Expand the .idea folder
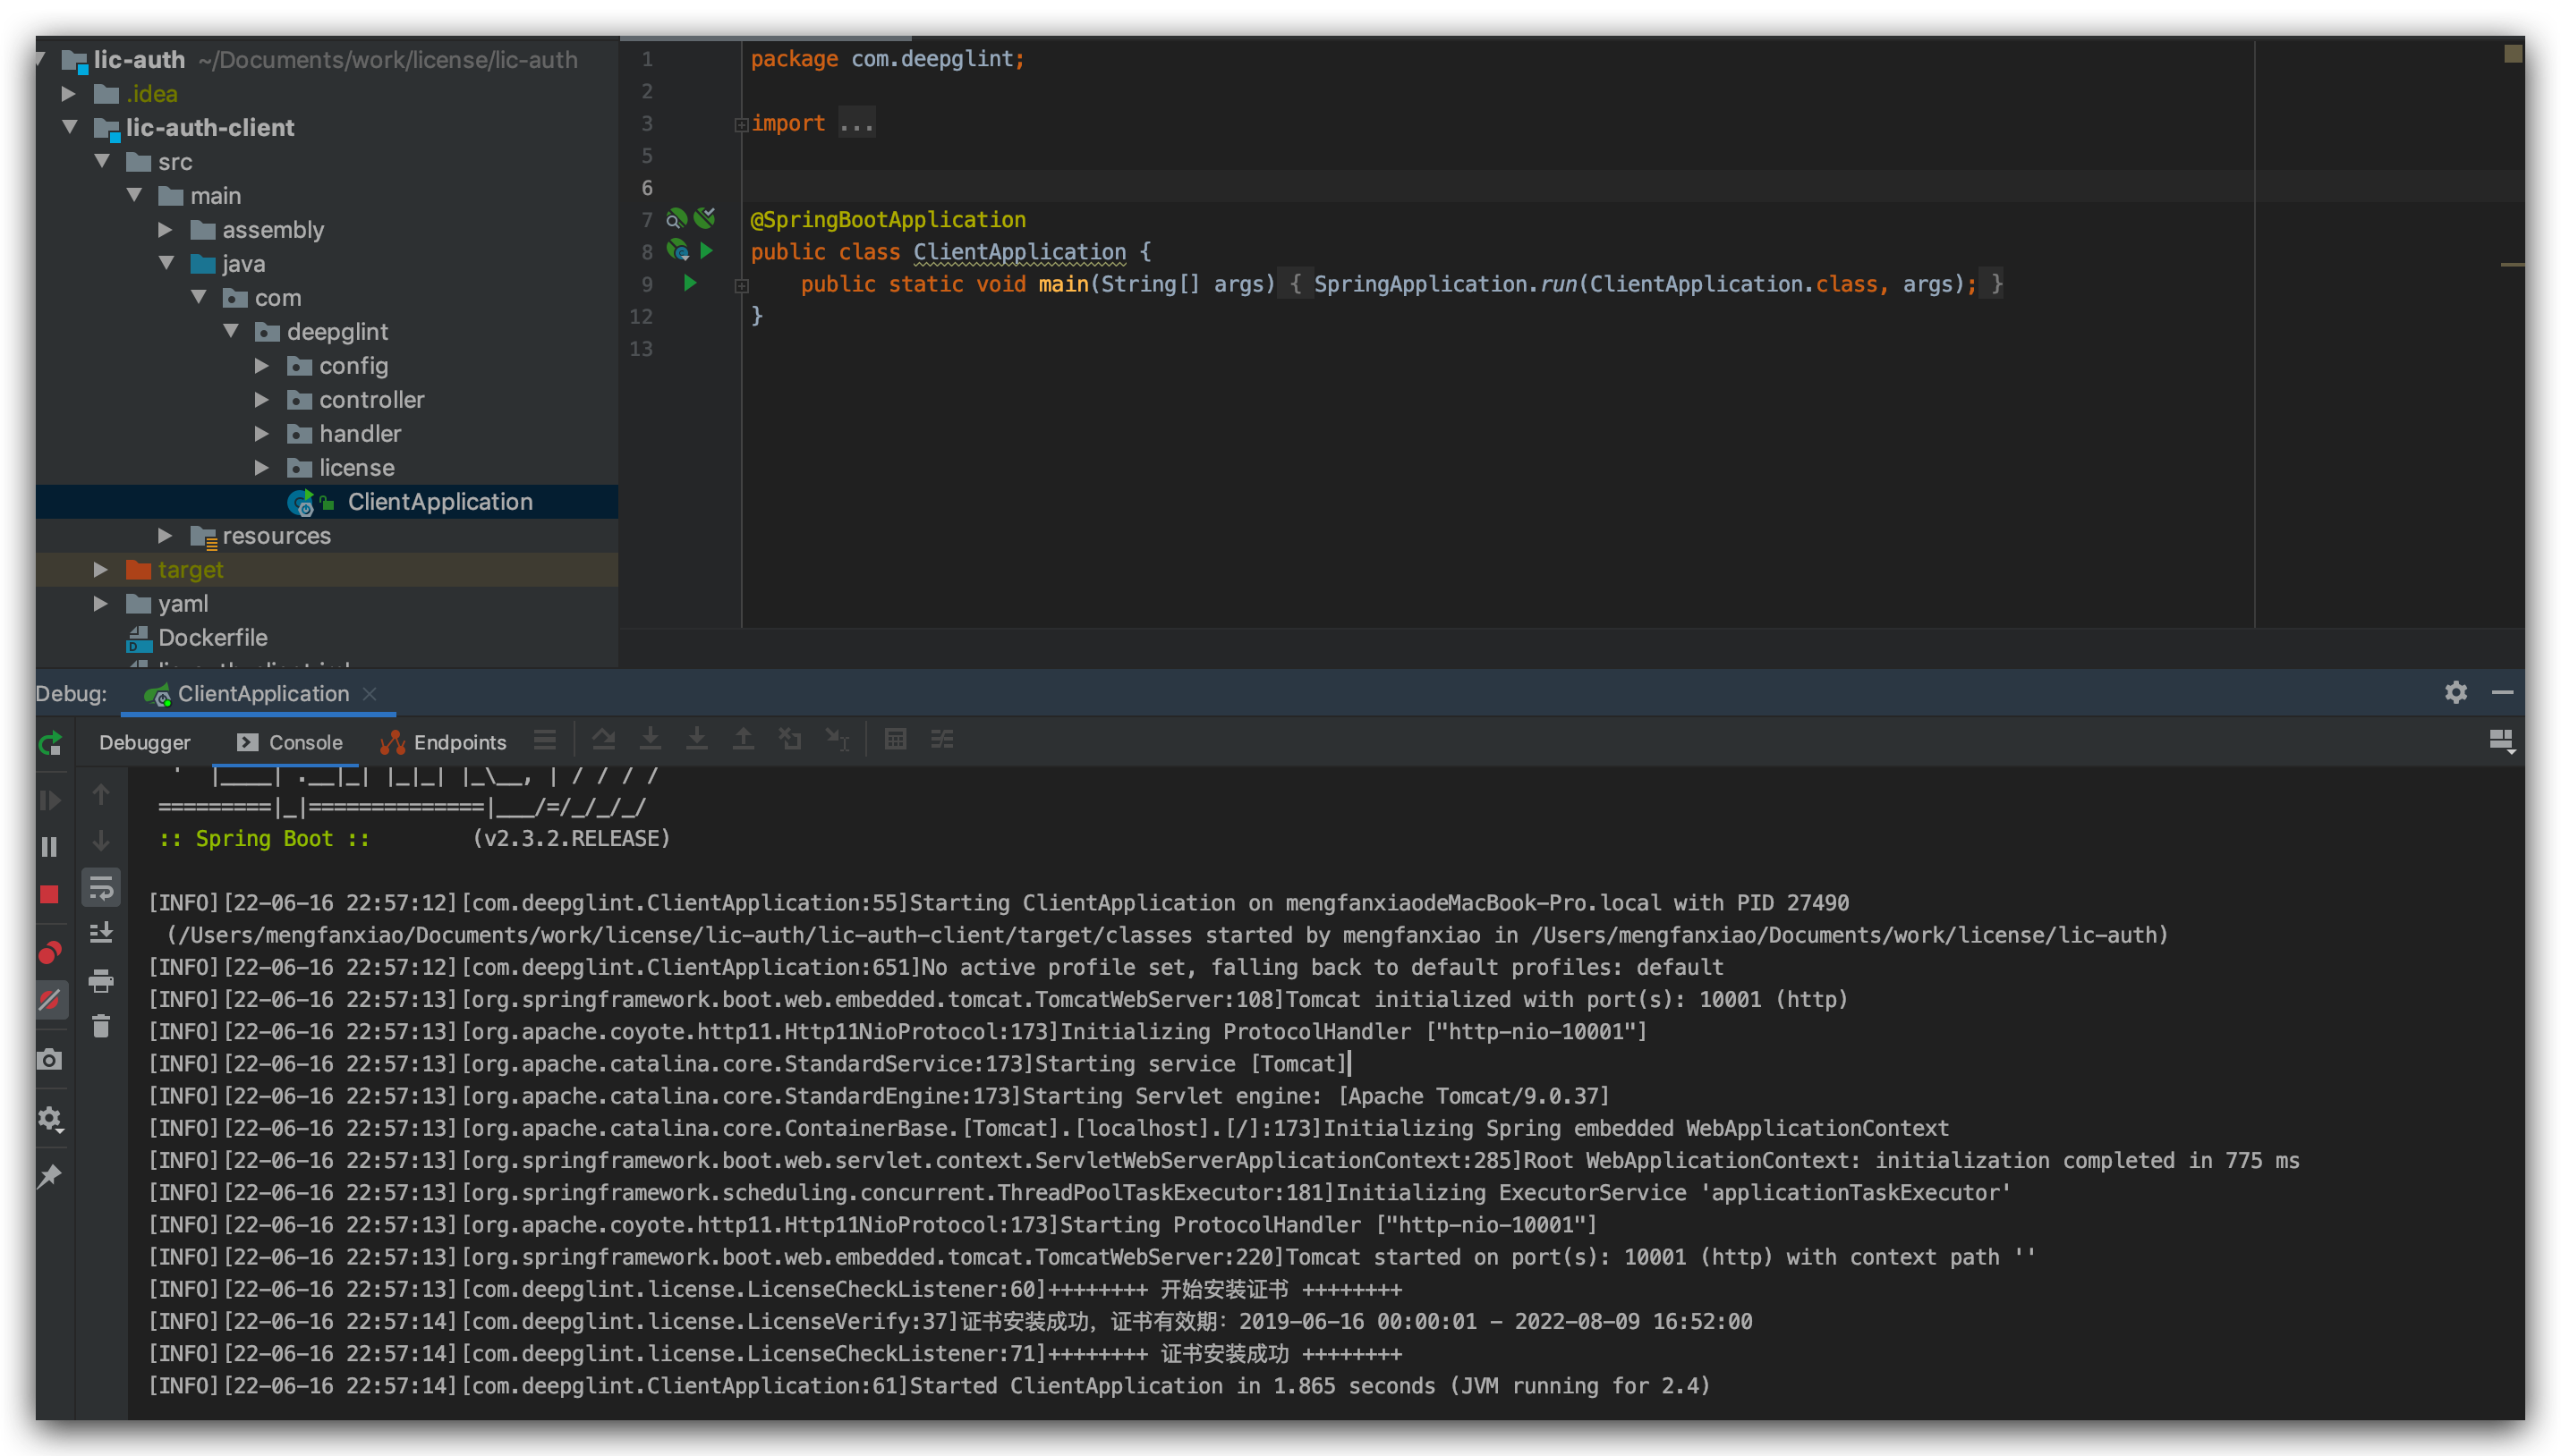This screenshot has height=1456, width=2561. (68, 93)
